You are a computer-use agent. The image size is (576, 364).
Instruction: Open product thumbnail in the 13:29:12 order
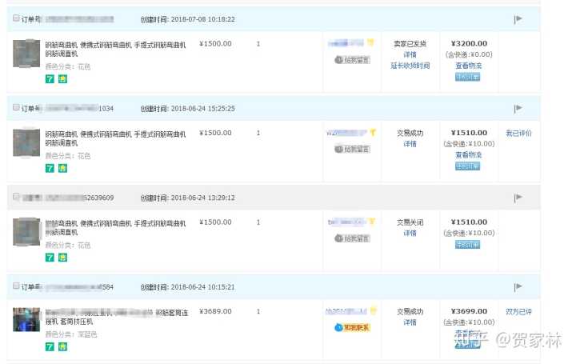26,232
